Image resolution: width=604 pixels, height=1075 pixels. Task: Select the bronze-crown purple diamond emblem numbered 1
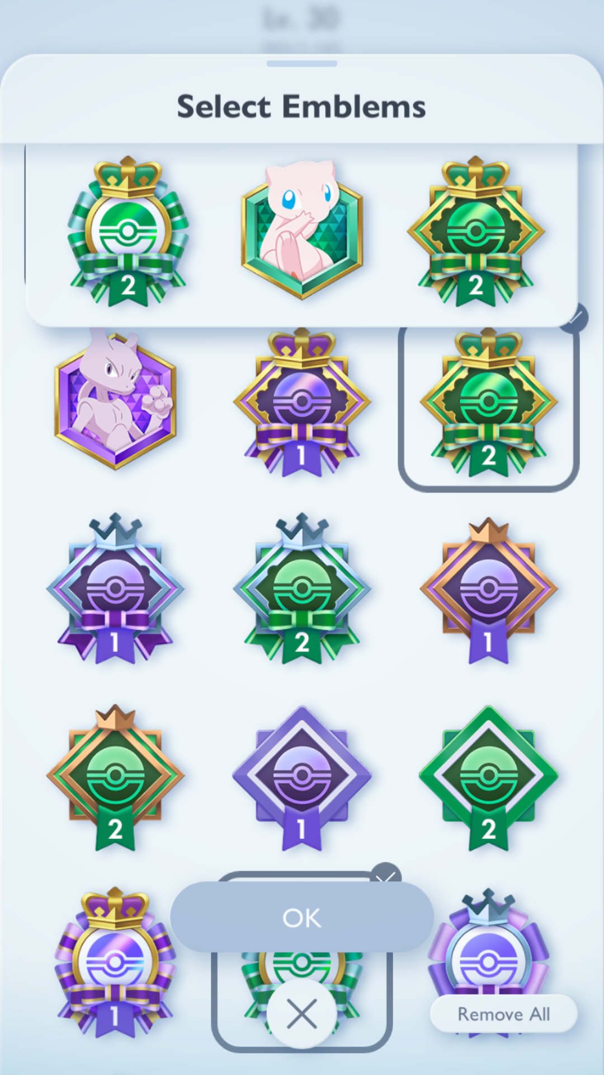click(x=489, y=591)
